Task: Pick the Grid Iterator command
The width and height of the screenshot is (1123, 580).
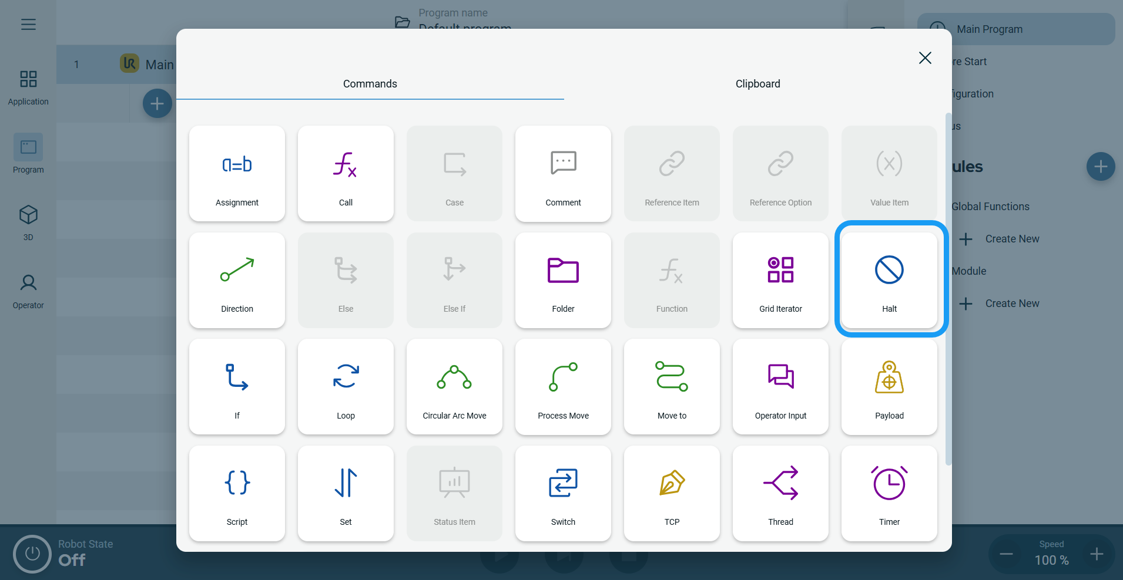Action: (780, 280)
